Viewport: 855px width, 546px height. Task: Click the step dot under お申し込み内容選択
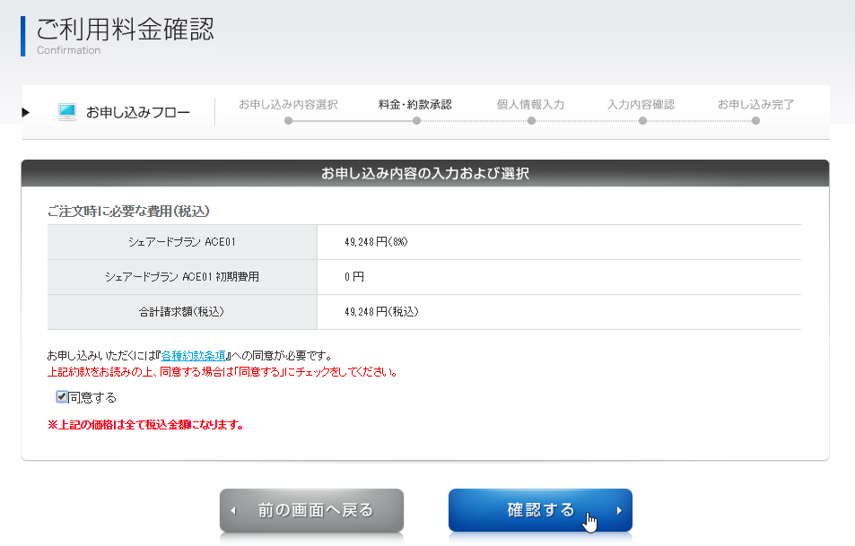288,121
